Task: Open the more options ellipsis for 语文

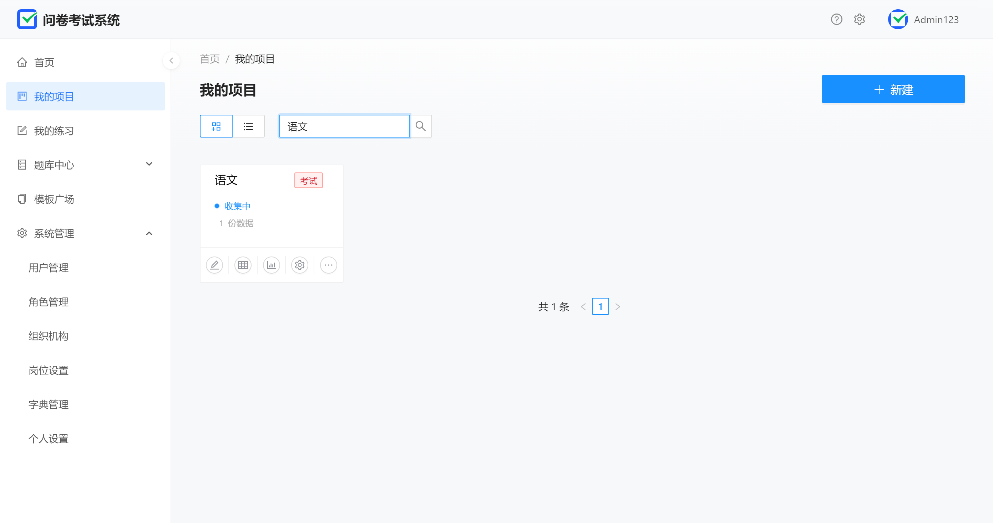Action: pyautogui.click(x=328, y=265)
